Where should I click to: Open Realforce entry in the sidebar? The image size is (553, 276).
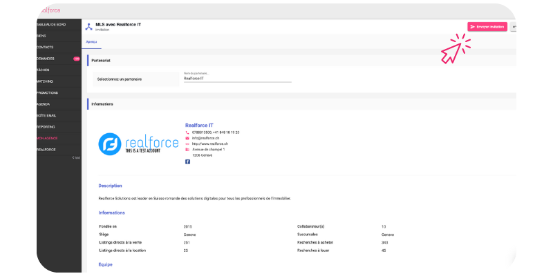46,150
